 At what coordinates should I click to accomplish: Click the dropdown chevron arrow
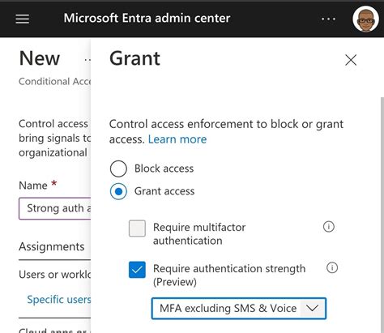[312, 308]
